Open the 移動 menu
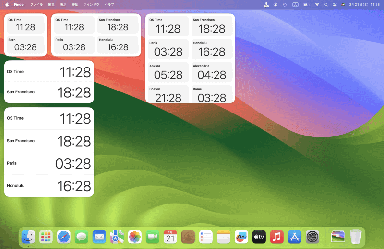 (75, 4)
